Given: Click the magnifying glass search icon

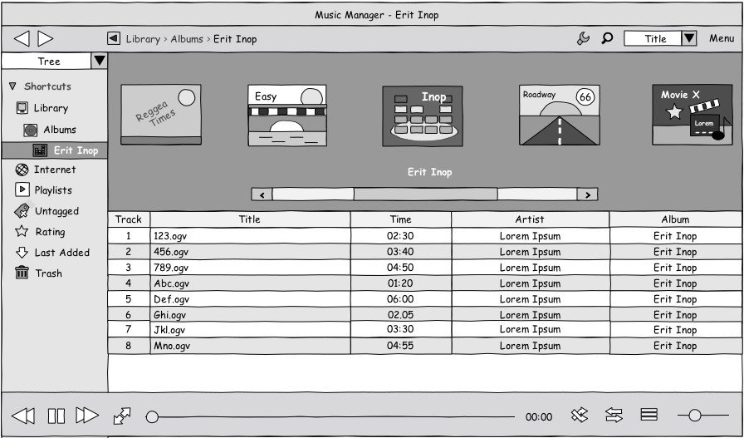Looking at the screenshot, I should click(607, 38).
